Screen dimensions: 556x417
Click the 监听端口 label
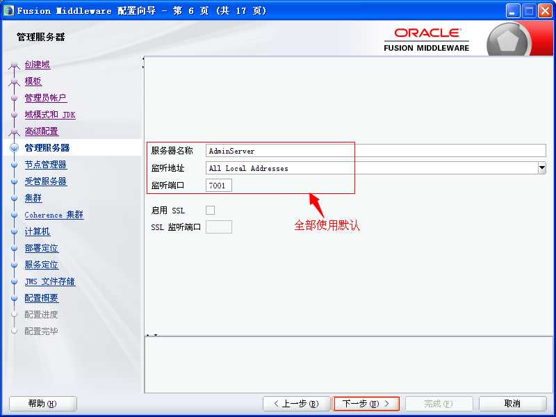167,186
